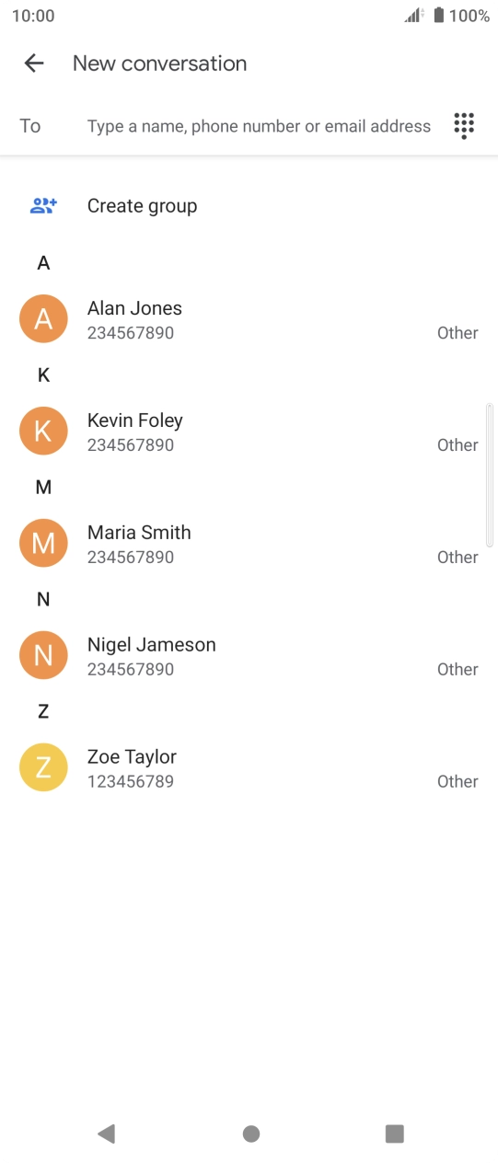Choose Zoe Taylor contact entry
Viewport: 498px width, 1163px height.
click(x=249, y=768)
